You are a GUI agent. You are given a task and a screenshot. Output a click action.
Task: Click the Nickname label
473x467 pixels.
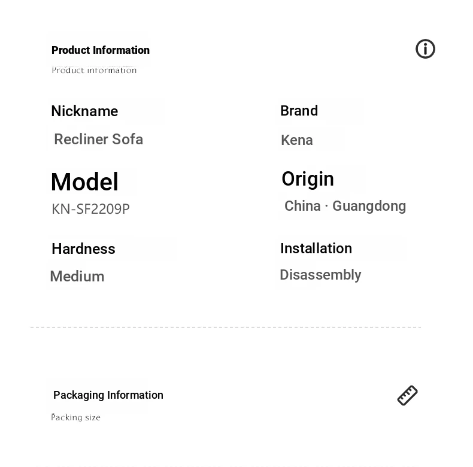coord(84,111)
